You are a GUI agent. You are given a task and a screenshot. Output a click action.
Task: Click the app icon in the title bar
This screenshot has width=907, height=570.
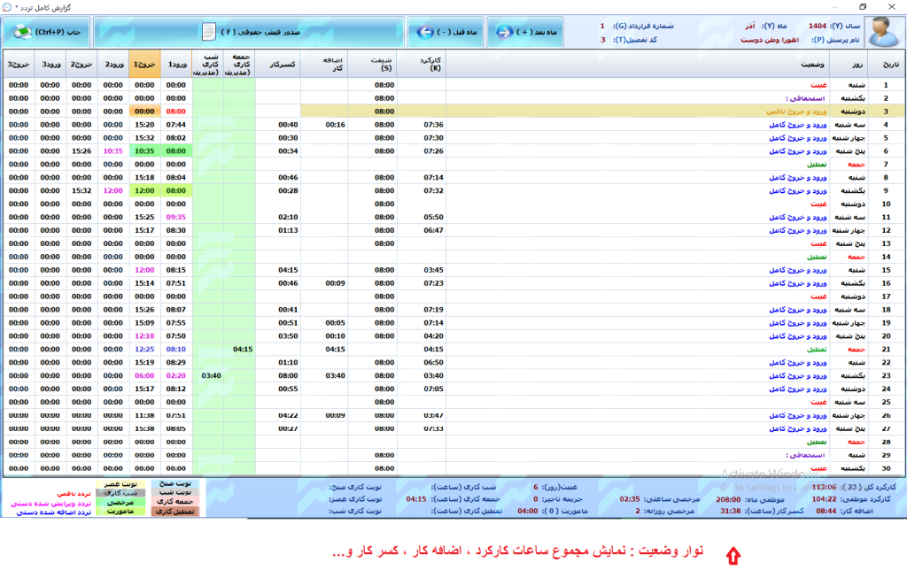pos(9,7)
